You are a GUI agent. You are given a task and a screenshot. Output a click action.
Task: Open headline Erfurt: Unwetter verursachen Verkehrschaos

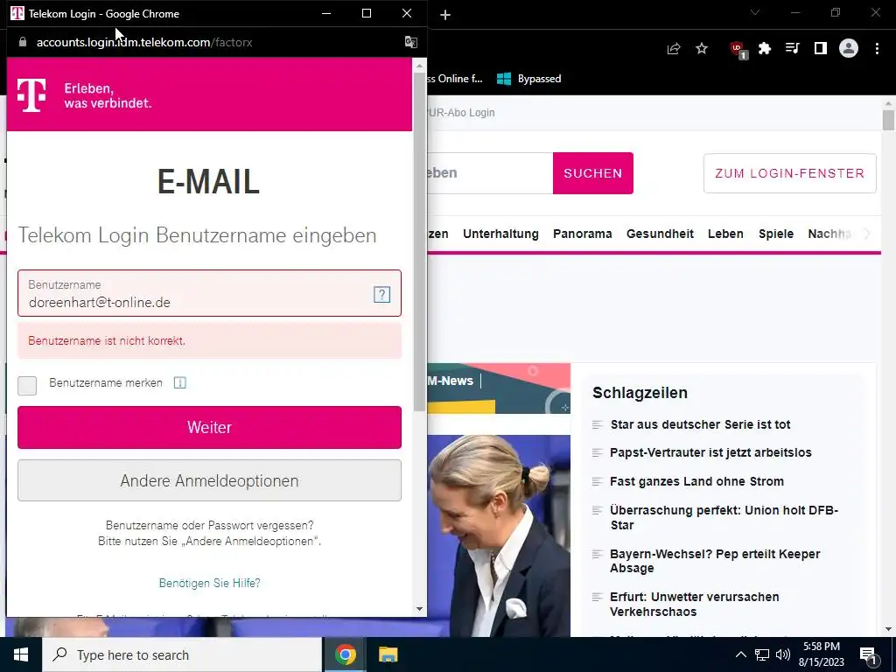[694, 604]
